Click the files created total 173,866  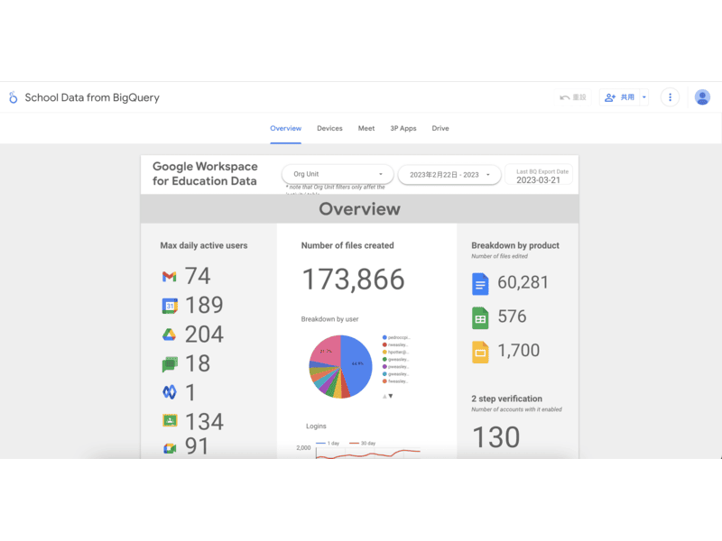(353, 280)
